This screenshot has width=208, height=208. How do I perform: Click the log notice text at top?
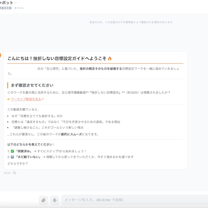coord(131,22)
